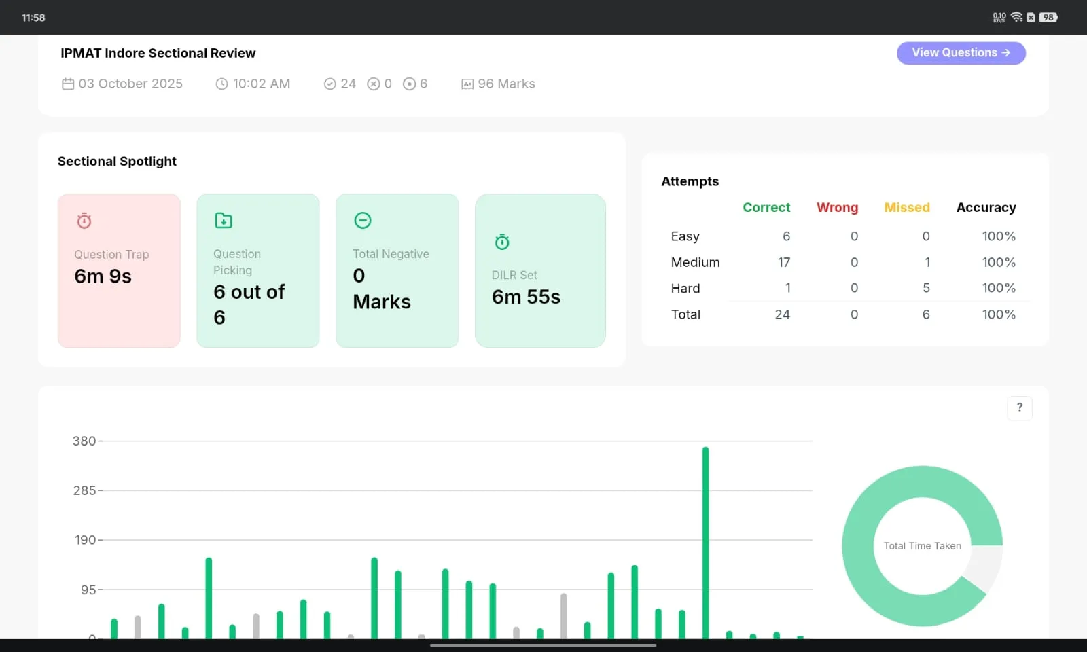This screenshot has height=652, width=1087.
Task: Click the tallest green bar in chart
Action: point(706,543)
